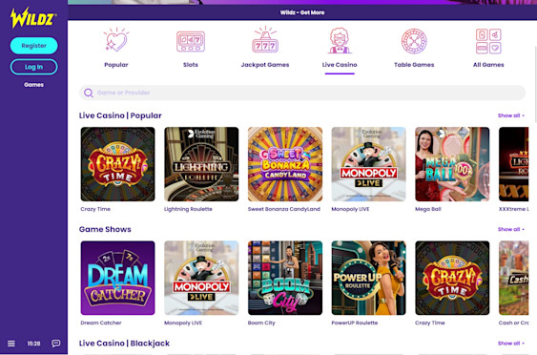Open the Slots machine icon category
The height and width of the screenshot is (355, 537).
[x=191, y=41]
